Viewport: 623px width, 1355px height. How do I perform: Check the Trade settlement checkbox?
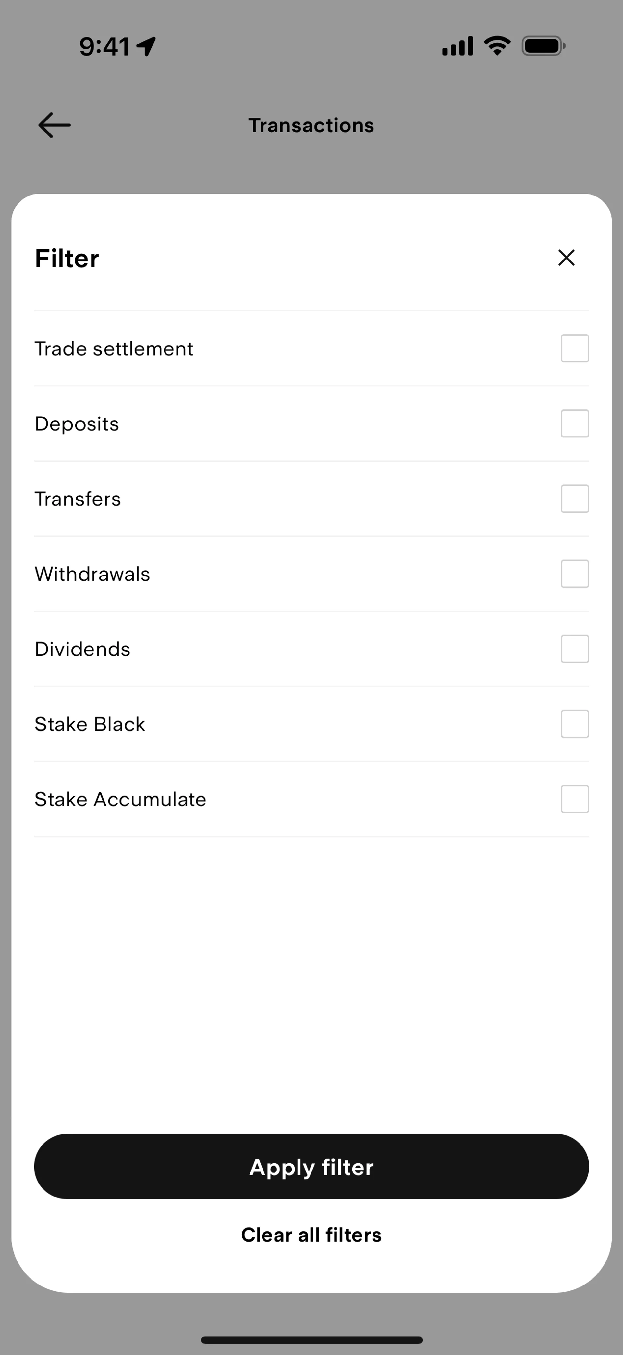tap(575, 348)
